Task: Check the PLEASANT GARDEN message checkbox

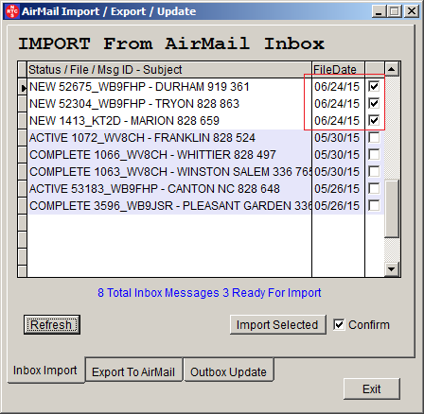Action: coord(374,206)
